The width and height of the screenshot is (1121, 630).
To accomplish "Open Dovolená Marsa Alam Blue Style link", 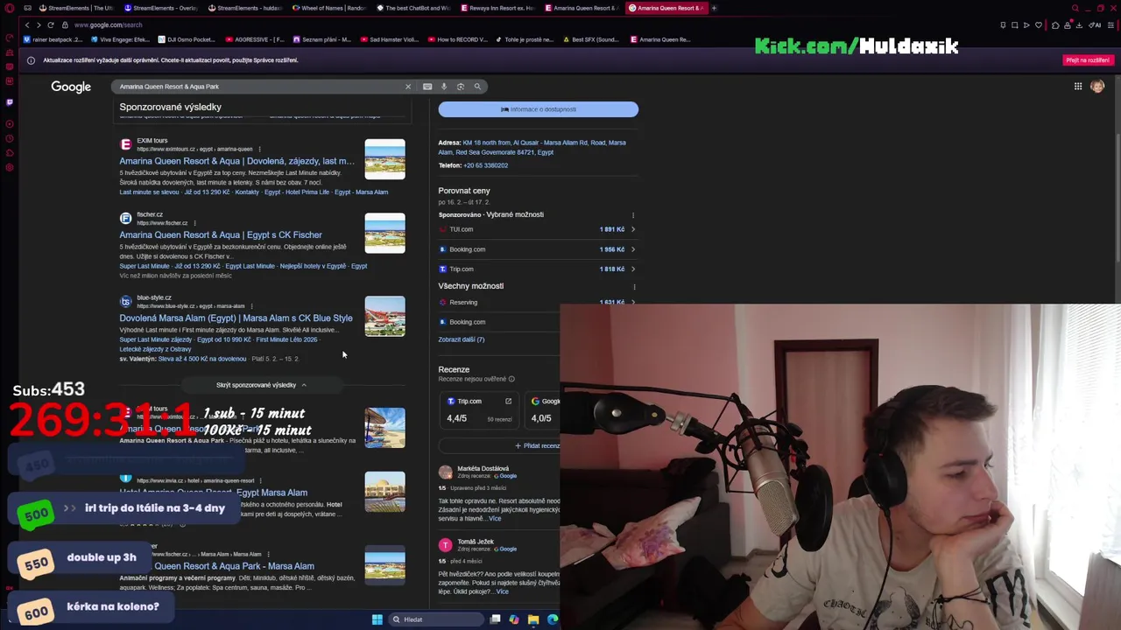I will pos(236,318).
